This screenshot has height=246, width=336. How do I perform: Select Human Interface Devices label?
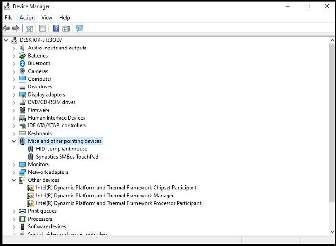[x=57, y=118]
